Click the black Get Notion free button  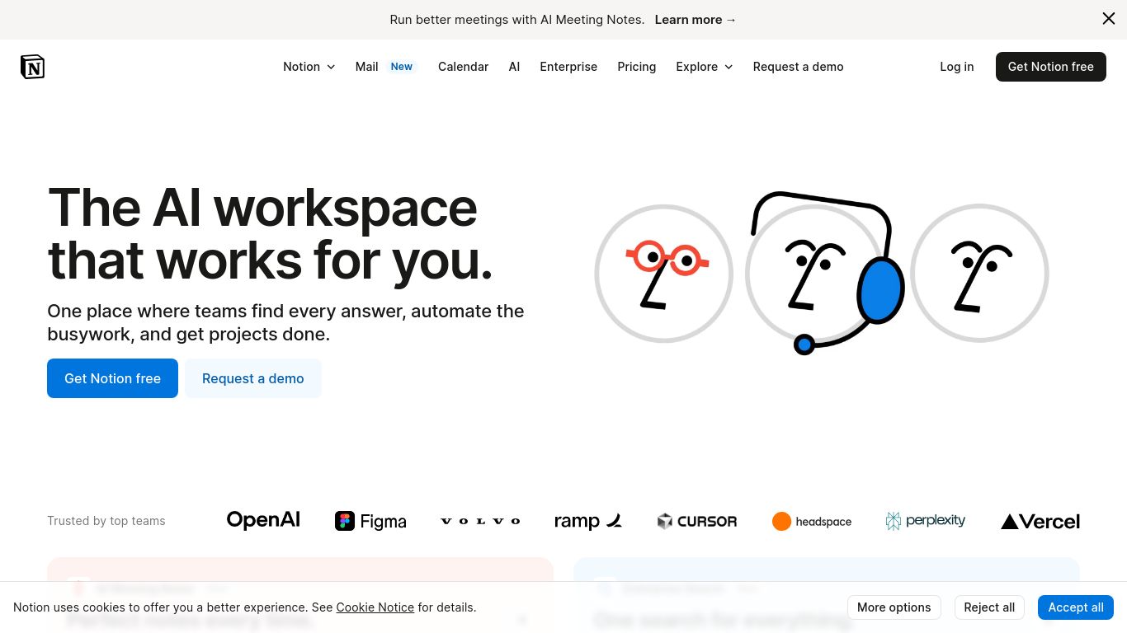1051,67
